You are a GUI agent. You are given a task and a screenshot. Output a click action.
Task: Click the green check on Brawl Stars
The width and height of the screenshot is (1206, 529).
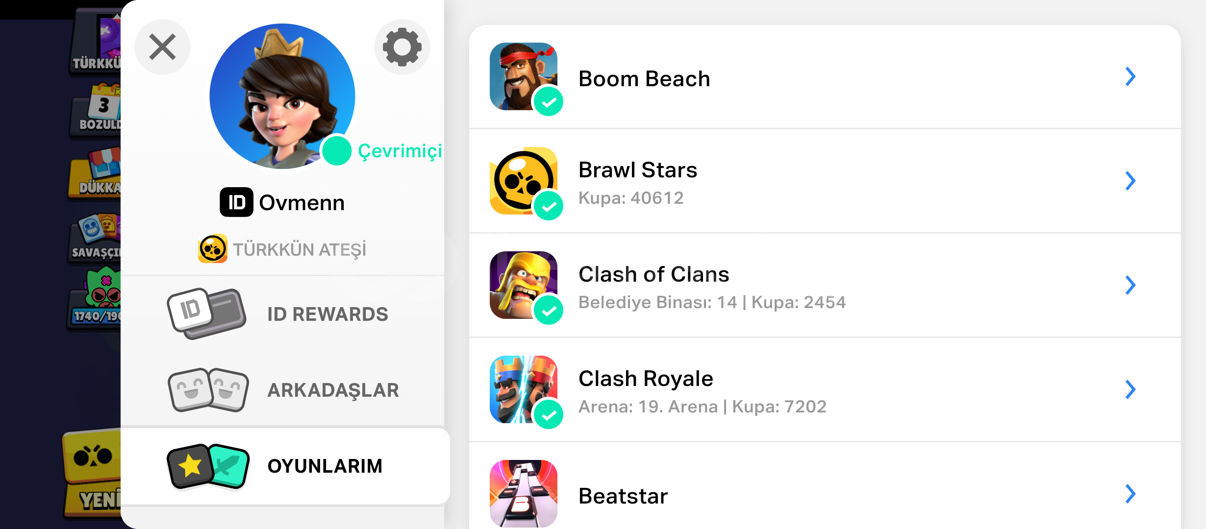point(549,206)
